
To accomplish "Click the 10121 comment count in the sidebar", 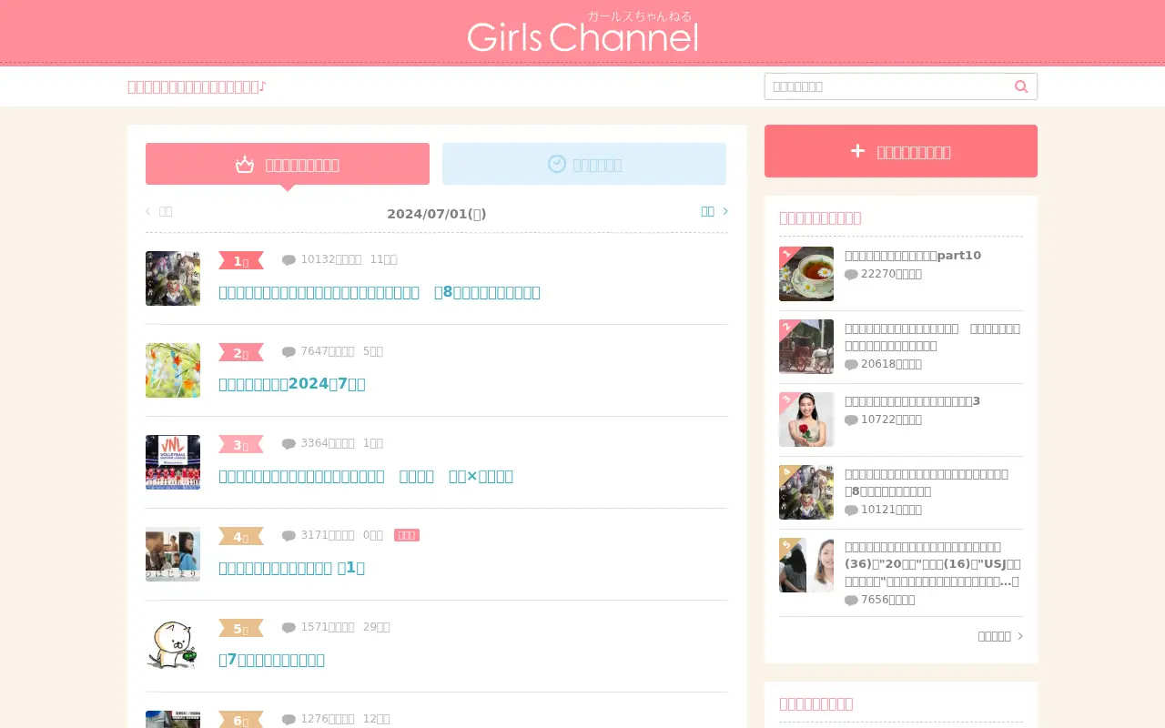I will pyautogui.click(x=891, y=510).
